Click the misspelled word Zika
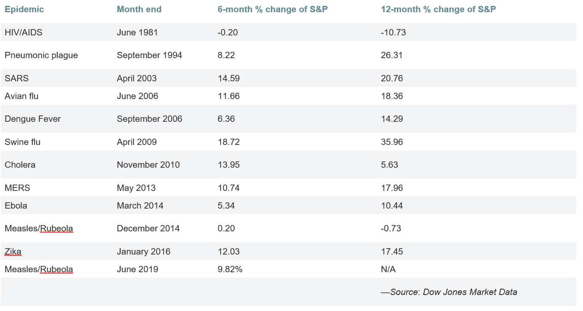This screenshot has width=583, height=311. pos(13,252)
